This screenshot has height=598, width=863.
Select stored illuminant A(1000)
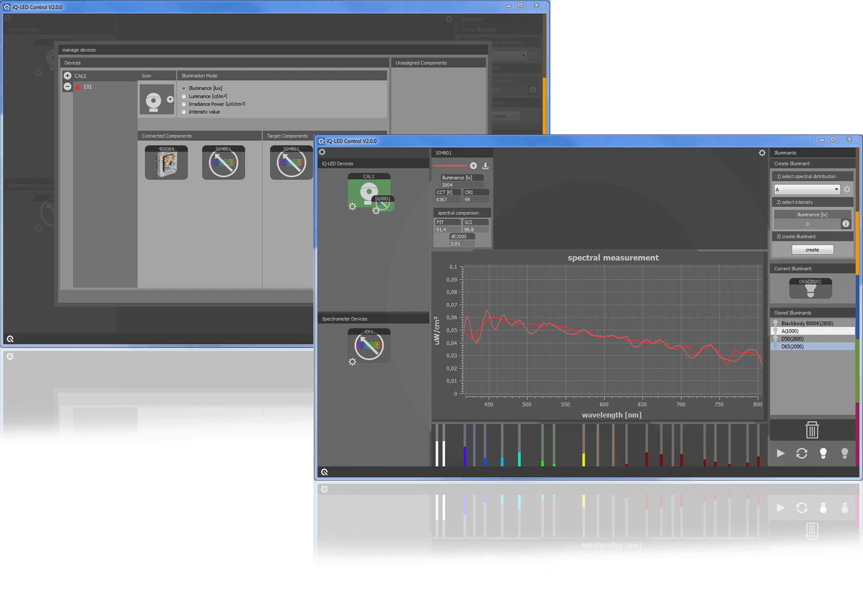[812, 331]
